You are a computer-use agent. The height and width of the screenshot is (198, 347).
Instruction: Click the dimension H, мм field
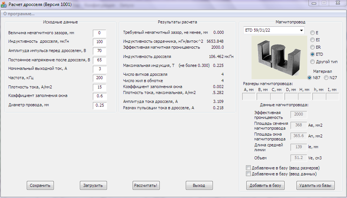point(305,97)
